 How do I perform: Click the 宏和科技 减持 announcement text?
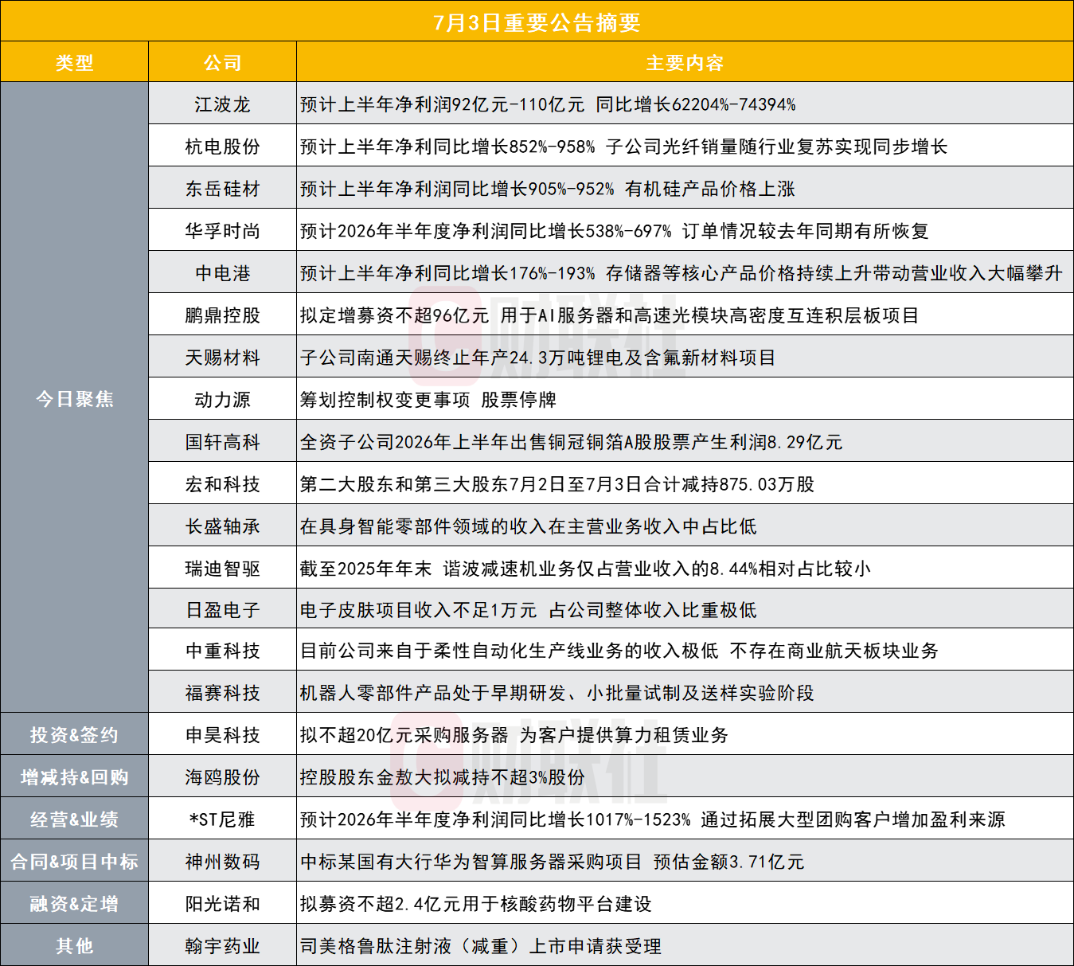[557, 484]
